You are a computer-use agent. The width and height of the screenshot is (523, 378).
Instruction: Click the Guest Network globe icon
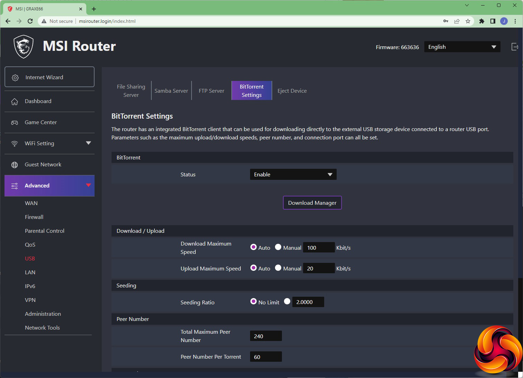pos(15,165)
